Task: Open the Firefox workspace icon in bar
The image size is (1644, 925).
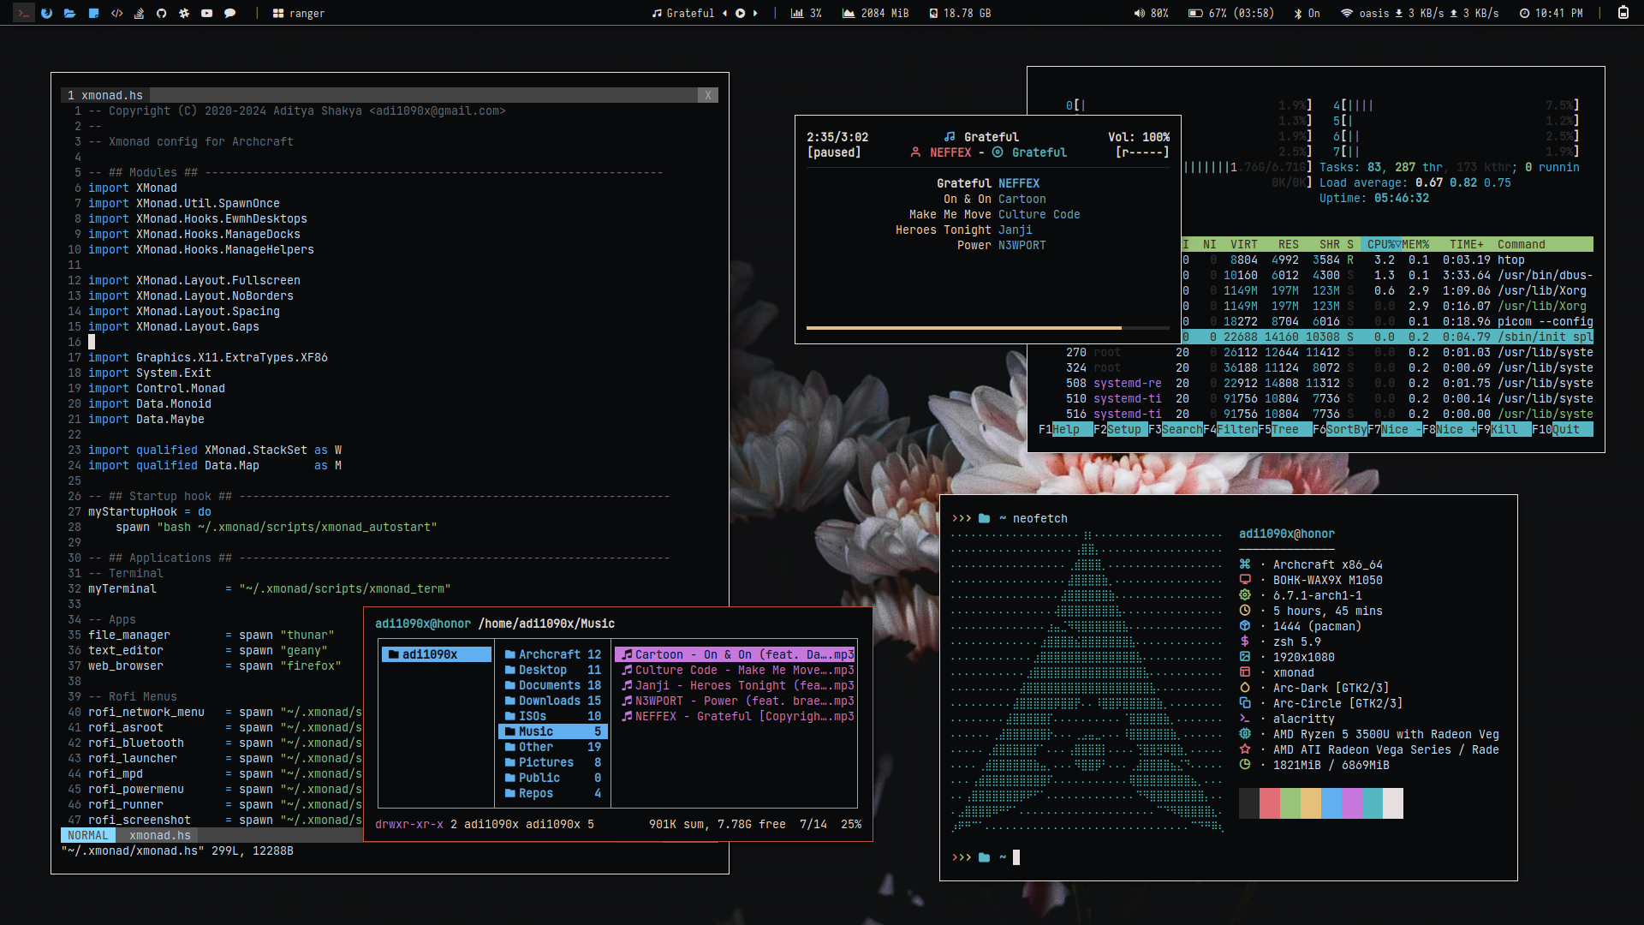Action: [46, 13]
